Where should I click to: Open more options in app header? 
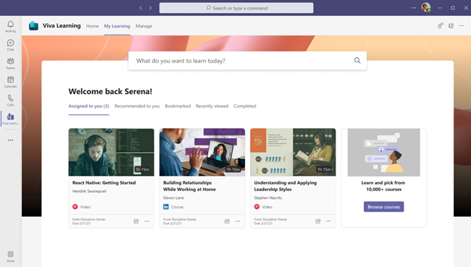462,26
